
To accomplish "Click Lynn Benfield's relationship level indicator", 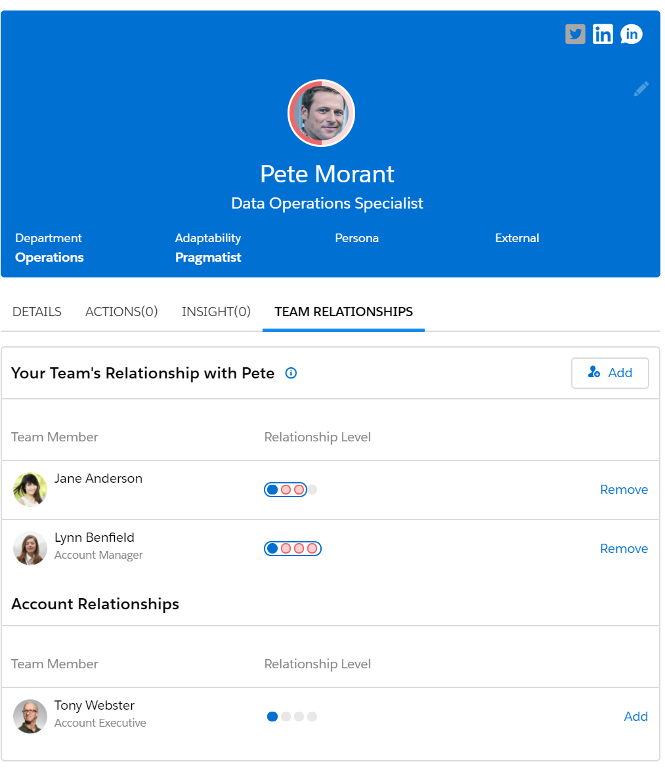I will 293,548.
